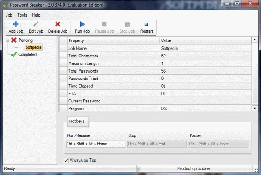Click the property list scroll up arrow
261x175 pixels.
254,40
